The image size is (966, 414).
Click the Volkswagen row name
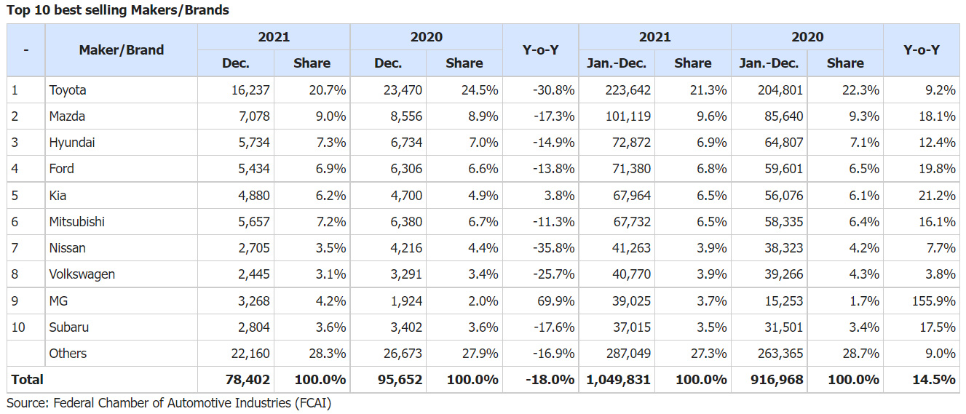(x=82, y=274)
